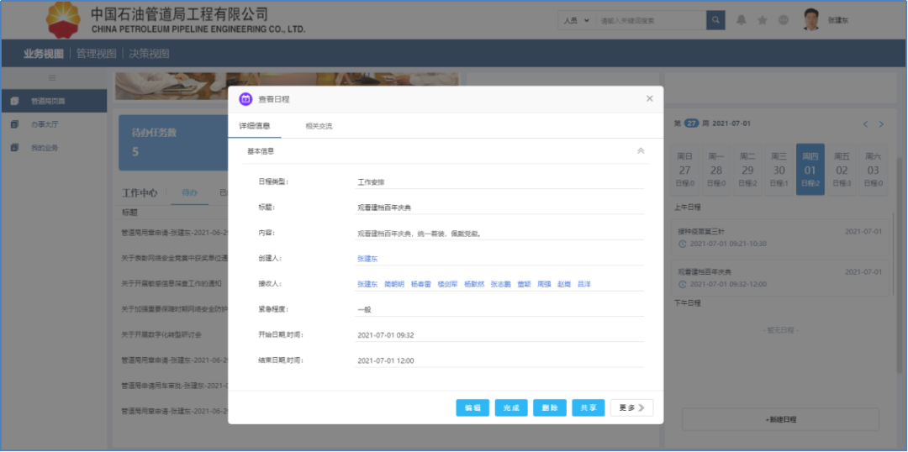
Task: Click recipient link 张志鹏
Action: coord(501,284)
